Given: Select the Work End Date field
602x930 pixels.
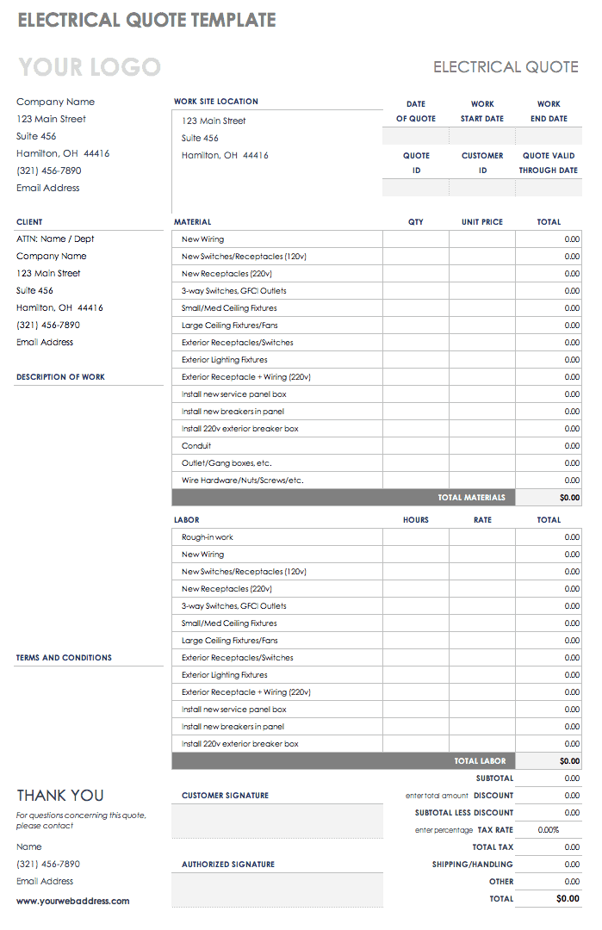Looking at the screenshot, I should (x=549, y=137).
